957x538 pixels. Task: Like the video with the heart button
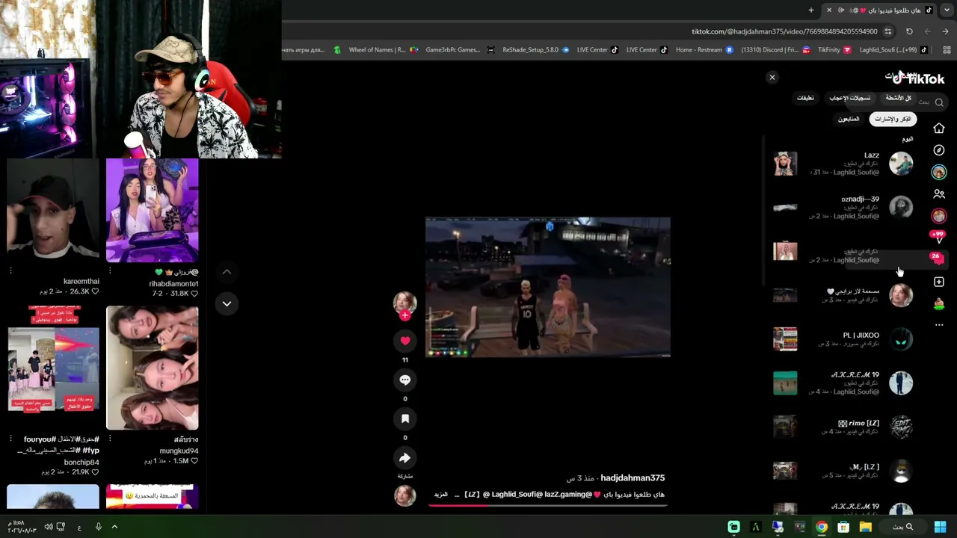point(405,341)
